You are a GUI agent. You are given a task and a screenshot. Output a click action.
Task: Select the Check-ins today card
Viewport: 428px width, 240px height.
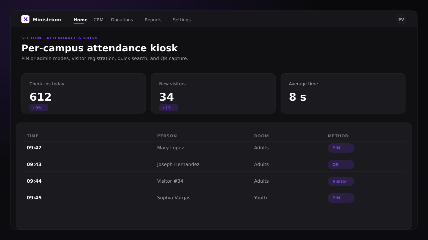[84, 93]
